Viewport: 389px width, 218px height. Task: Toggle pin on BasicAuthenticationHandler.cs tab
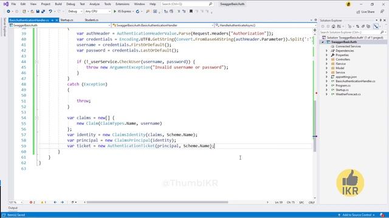point(52,20)
